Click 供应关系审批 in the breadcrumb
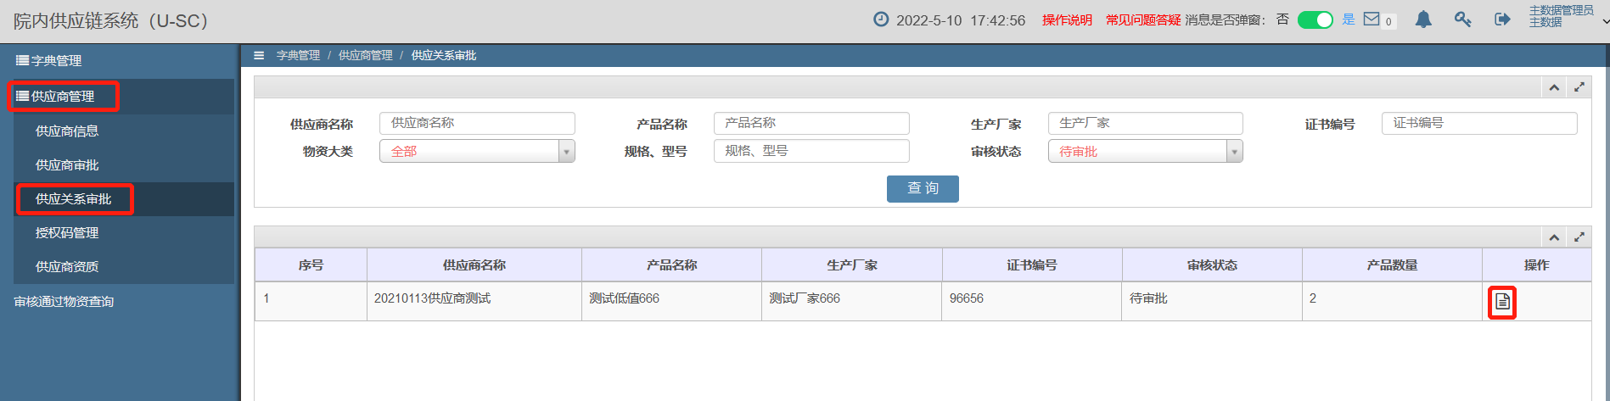This screenshot has height=401, width=1610. 444,55
